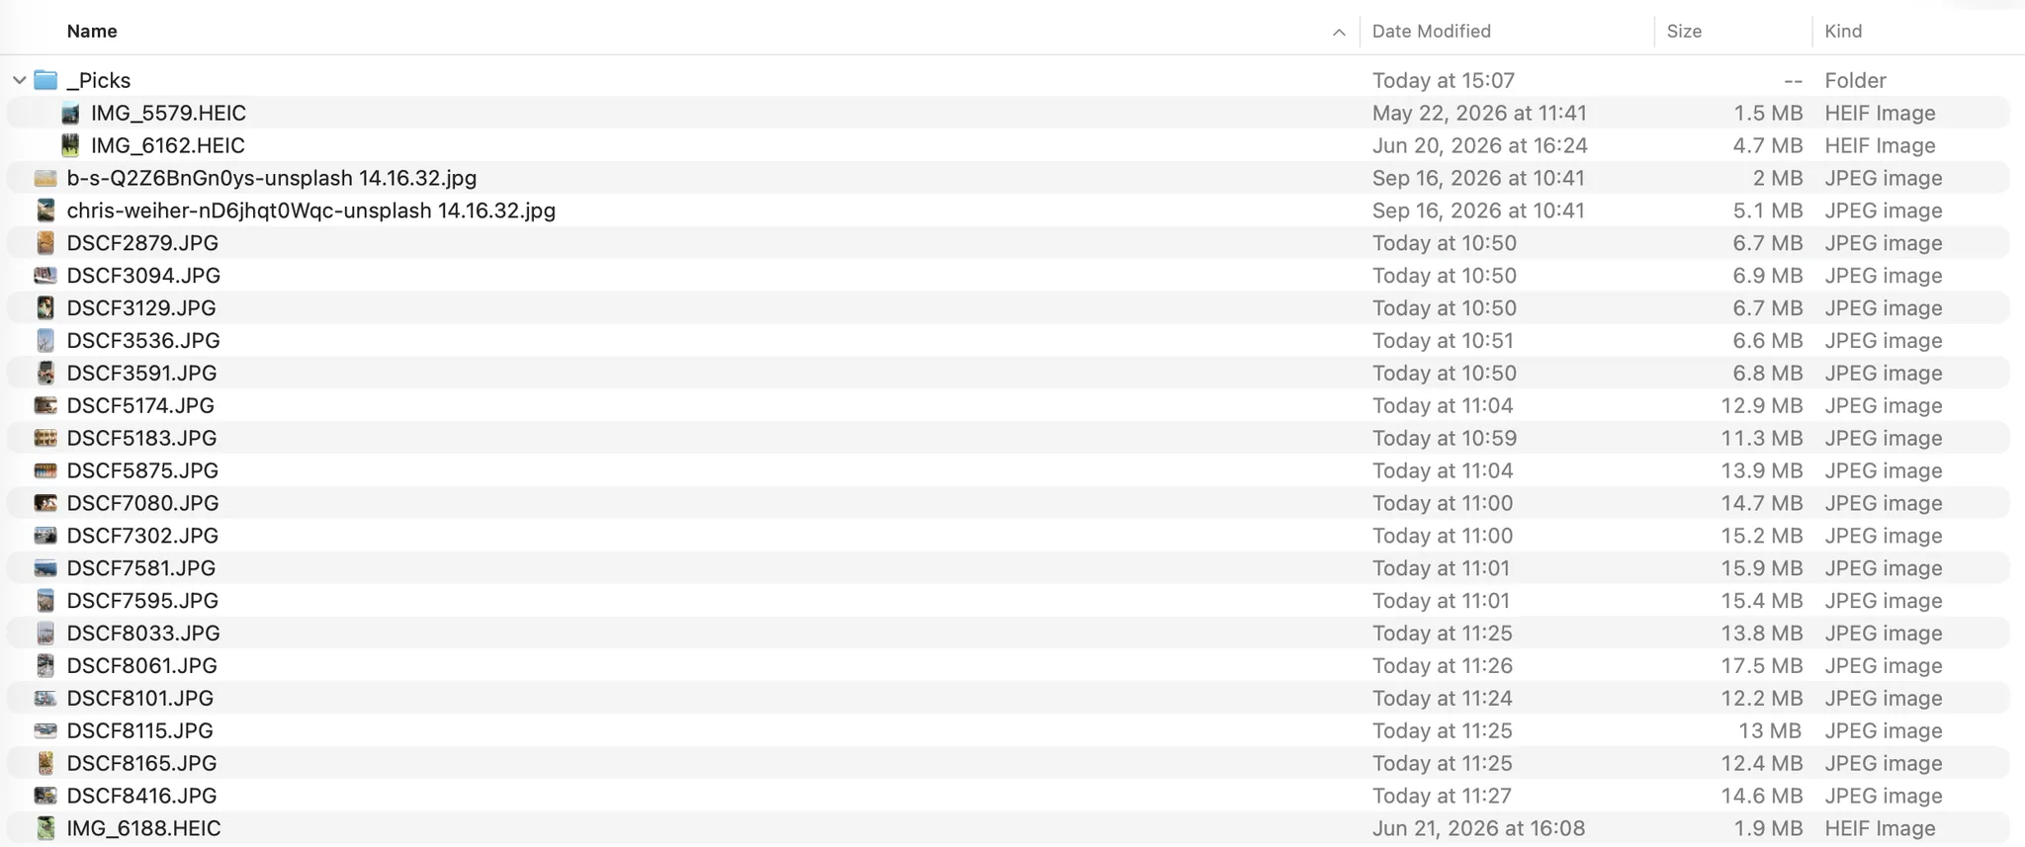The image size is (2025, 847).
Task: Select the DSCF2879.JPG thumbnail icon
Action: tap(45, 243)
